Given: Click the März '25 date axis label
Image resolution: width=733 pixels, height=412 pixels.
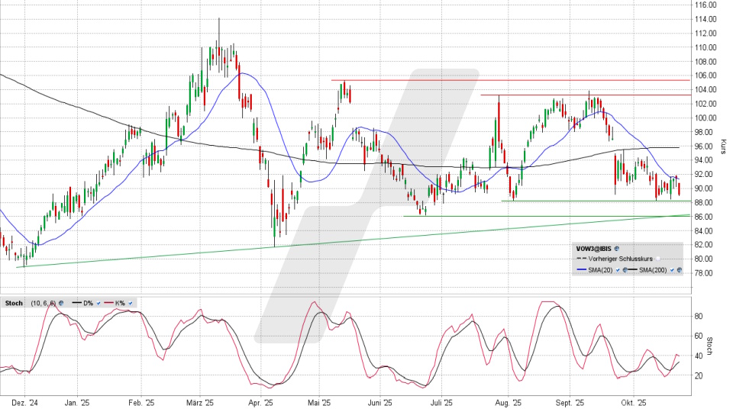Looking at the screenshot, I should (197, 402).
